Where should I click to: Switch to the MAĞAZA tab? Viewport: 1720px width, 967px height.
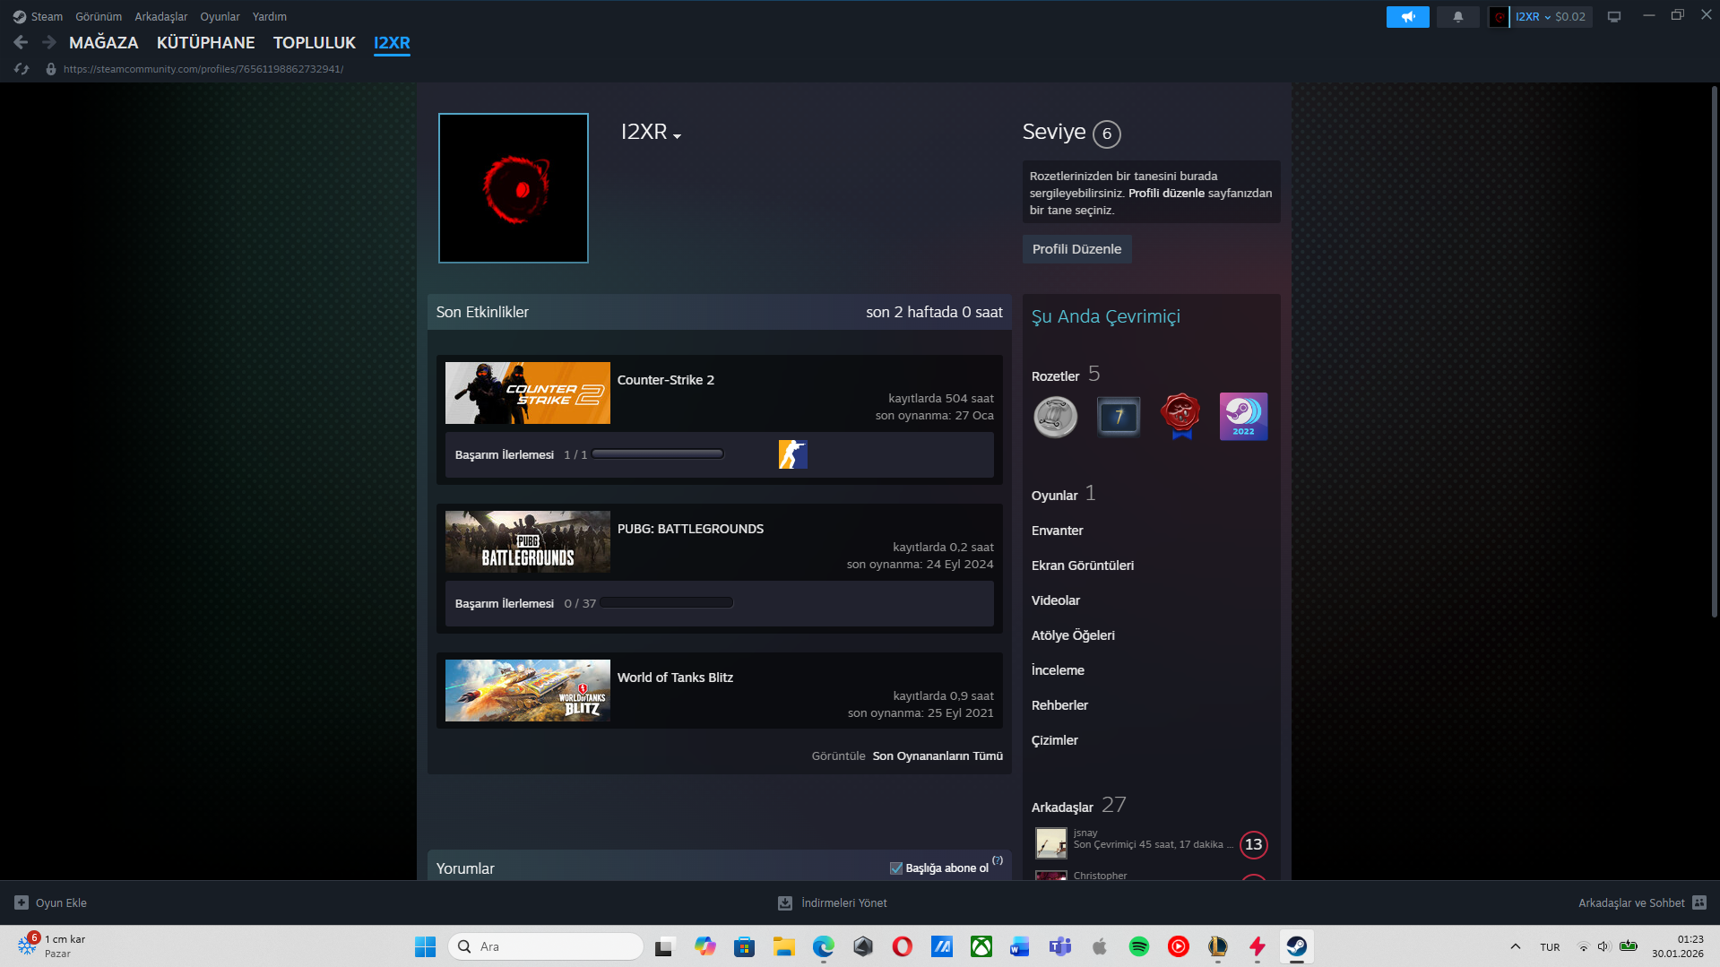104,42
